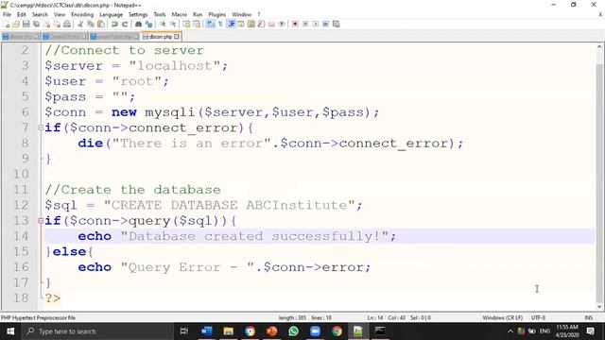This screenshot has height=340, width=605.
Task: Click the UTF-8 encoding status field
Action: 538,317
